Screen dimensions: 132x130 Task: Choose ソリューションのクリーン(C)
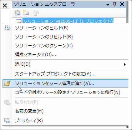coord(66,46)
